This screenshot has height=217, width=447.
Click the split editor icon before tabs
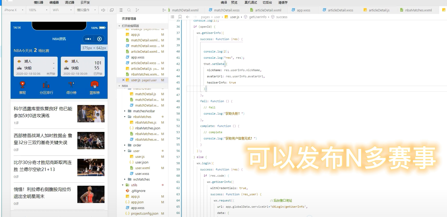(164, 10)
